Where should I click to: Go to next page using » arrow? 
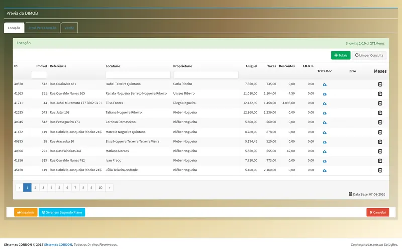(x=109, y=187)
